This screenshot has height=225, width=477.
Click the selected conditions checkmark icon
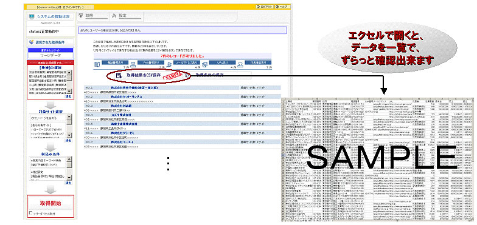[30, 42]
